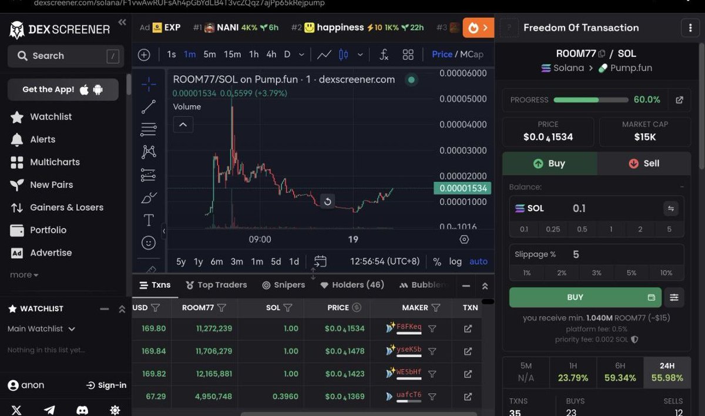Select the crosshair cursor chart tool
The image size is (705, 416).
[x=149, y=84]
